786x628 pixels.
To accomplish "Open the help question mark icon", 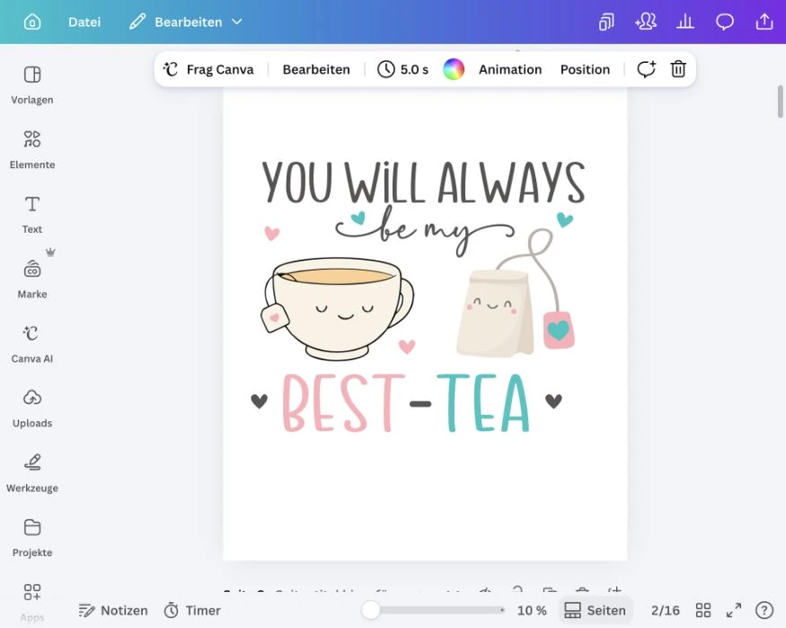I will (764, 610).
